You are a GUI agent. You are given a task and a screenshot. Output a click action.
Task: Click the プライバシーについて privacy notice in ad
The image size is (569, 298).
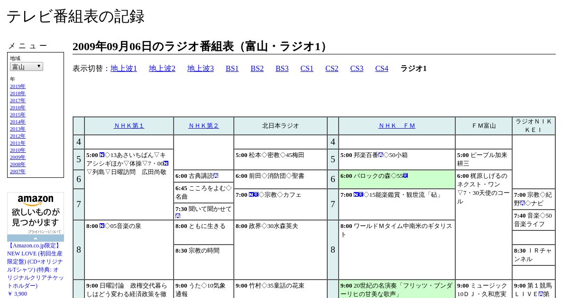(45, 232)
